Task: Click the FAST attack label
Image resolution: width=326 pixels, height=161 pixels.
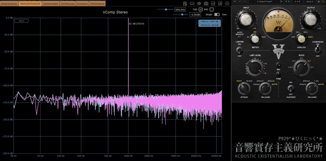Action: click(x=239, y=81)
